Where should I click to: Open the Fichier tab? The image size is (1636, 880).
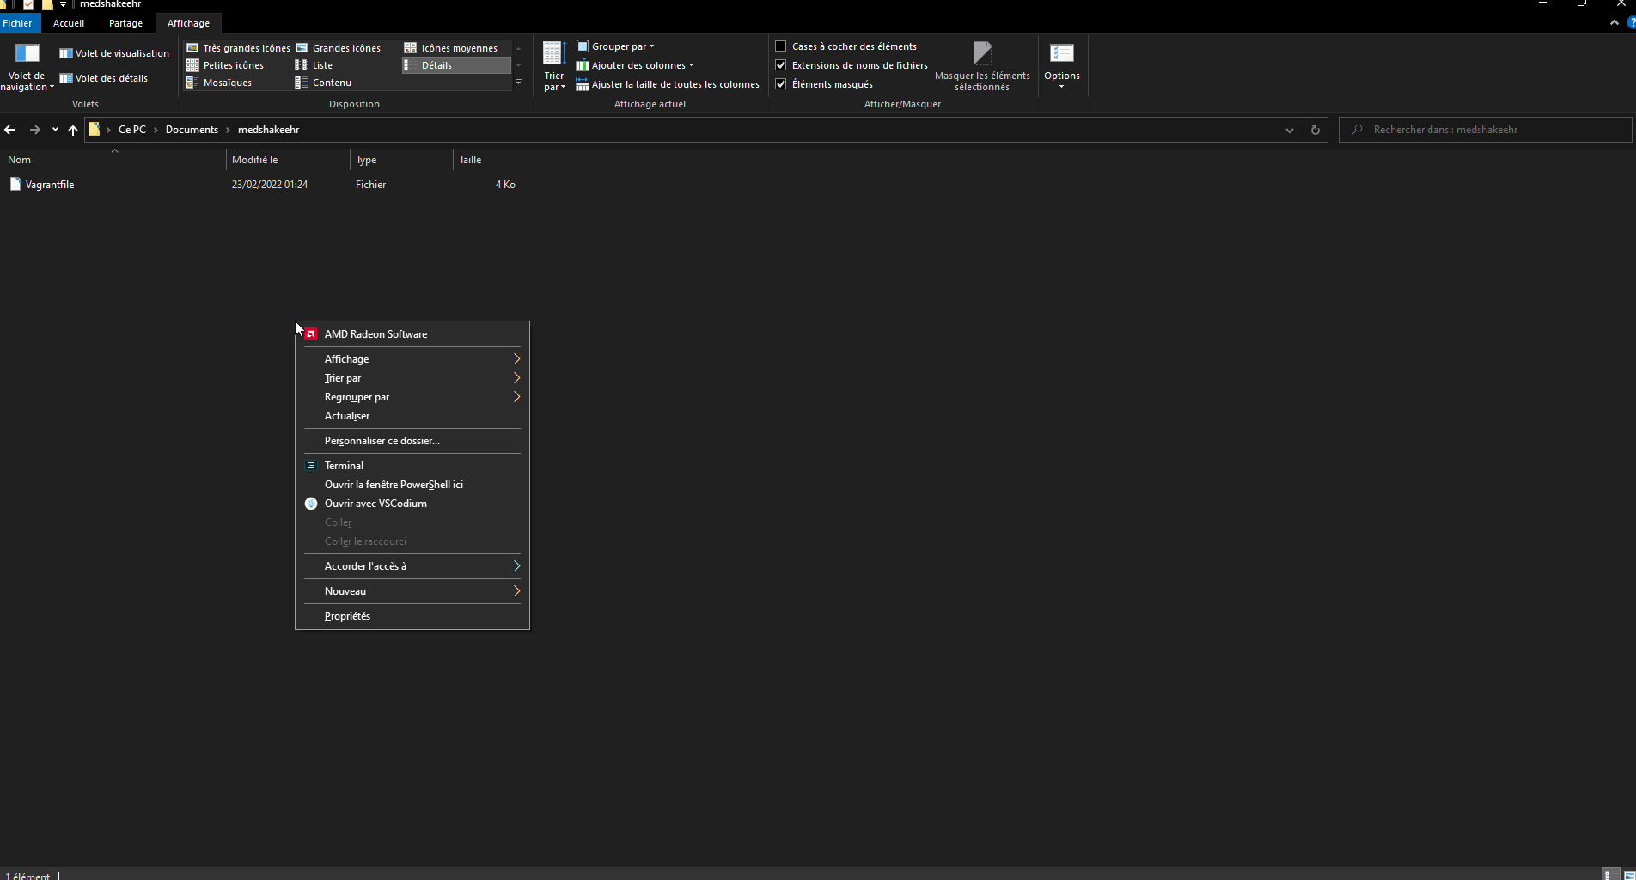(x=17, y=23)
